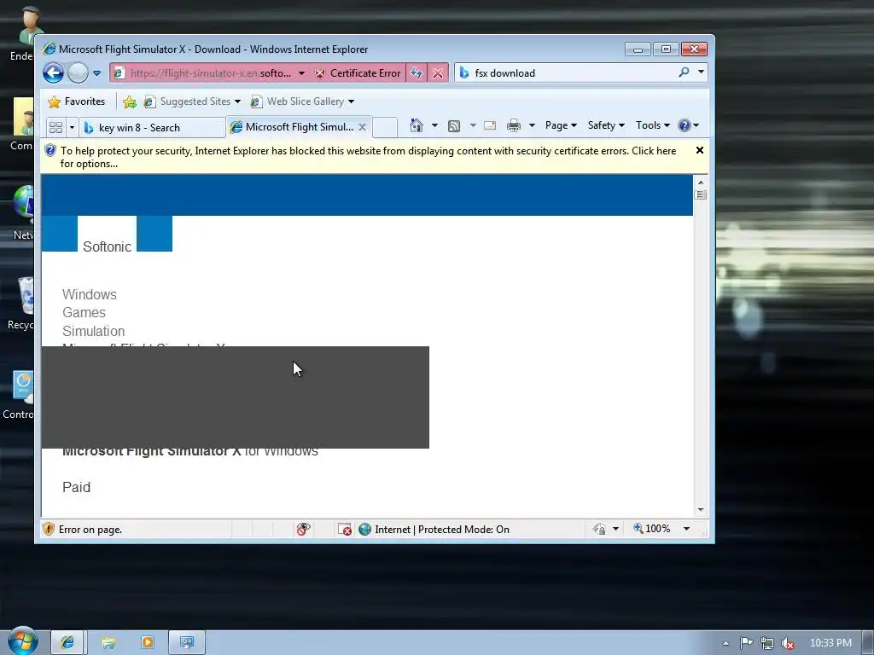This screenshot has width=874, height=655.
Task: Click the 100% zoom level button
Action: click(x=651, y=529)
